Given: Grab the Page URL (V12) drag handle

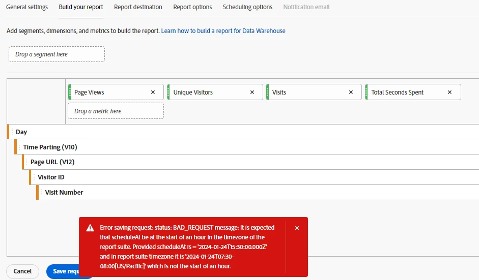Looking at the screenshot, I should 26,162.
